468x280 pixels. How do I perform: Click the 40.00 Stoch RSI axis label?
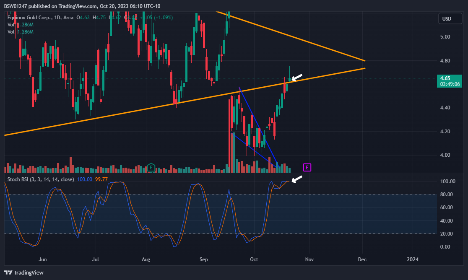pos(447,220)
